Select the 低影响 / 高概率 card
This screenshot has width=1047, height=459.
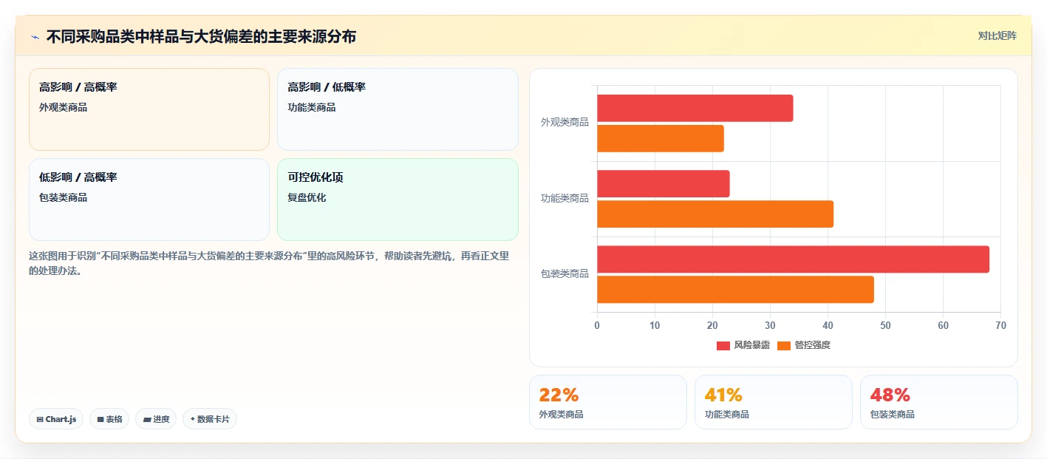pos(149,200)
